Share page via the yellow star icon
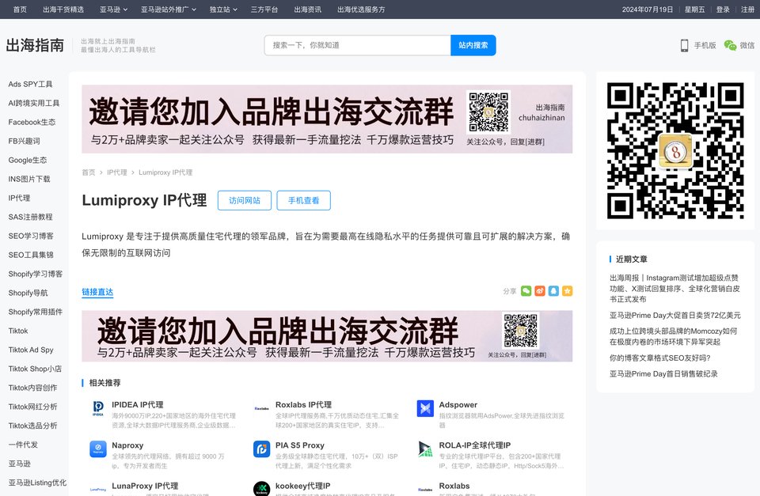Screen dimensions: 760x496 point(567,290)
